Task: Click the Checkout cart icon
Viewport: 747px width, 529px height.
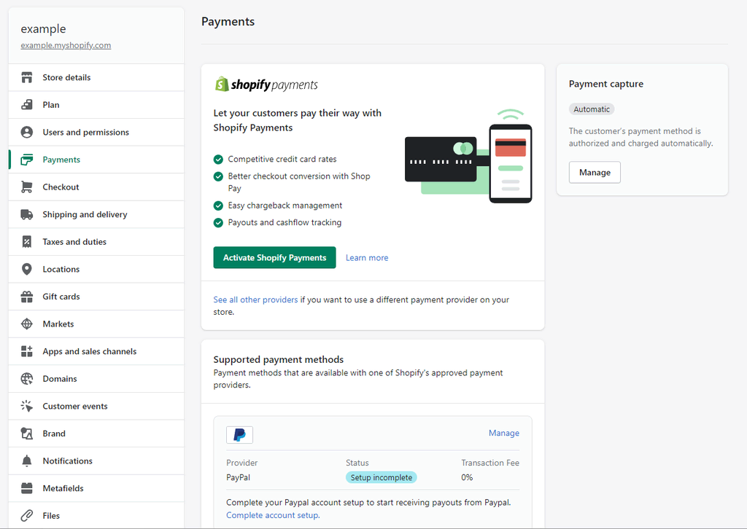Action: point(27,187)
